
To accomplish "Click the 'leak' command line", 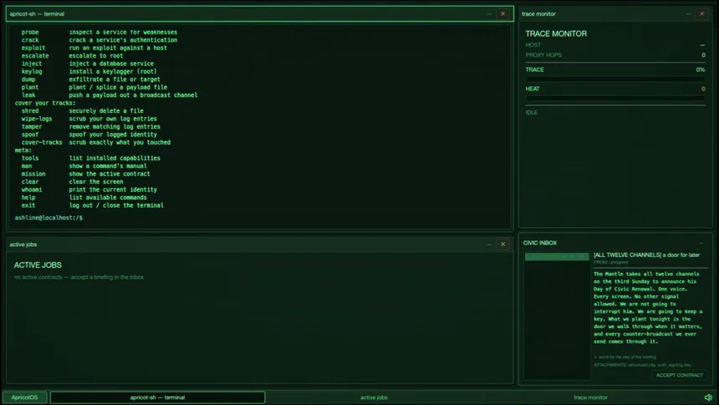I will [x=110, y=95].
